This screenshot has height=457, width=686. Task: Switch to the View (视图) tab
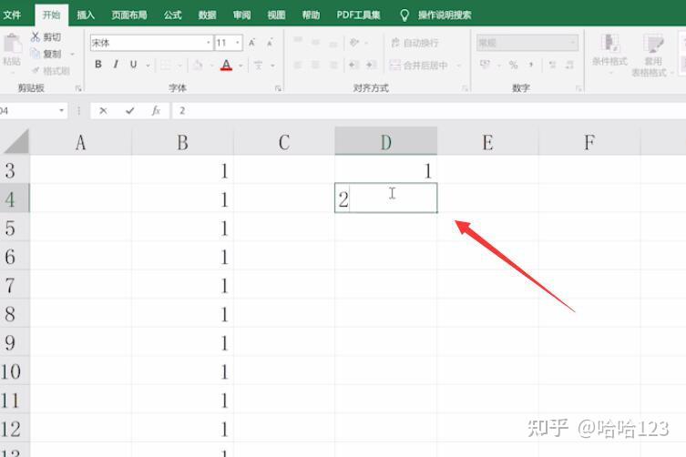pos(277,15)
